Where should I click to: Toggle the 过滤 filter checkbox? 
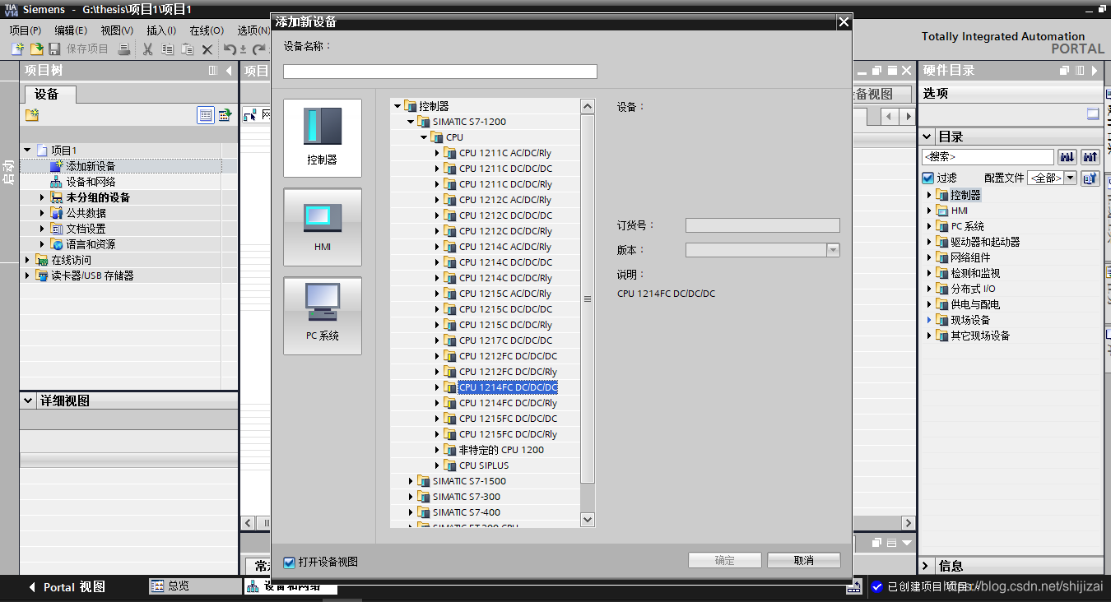(928, 178)
